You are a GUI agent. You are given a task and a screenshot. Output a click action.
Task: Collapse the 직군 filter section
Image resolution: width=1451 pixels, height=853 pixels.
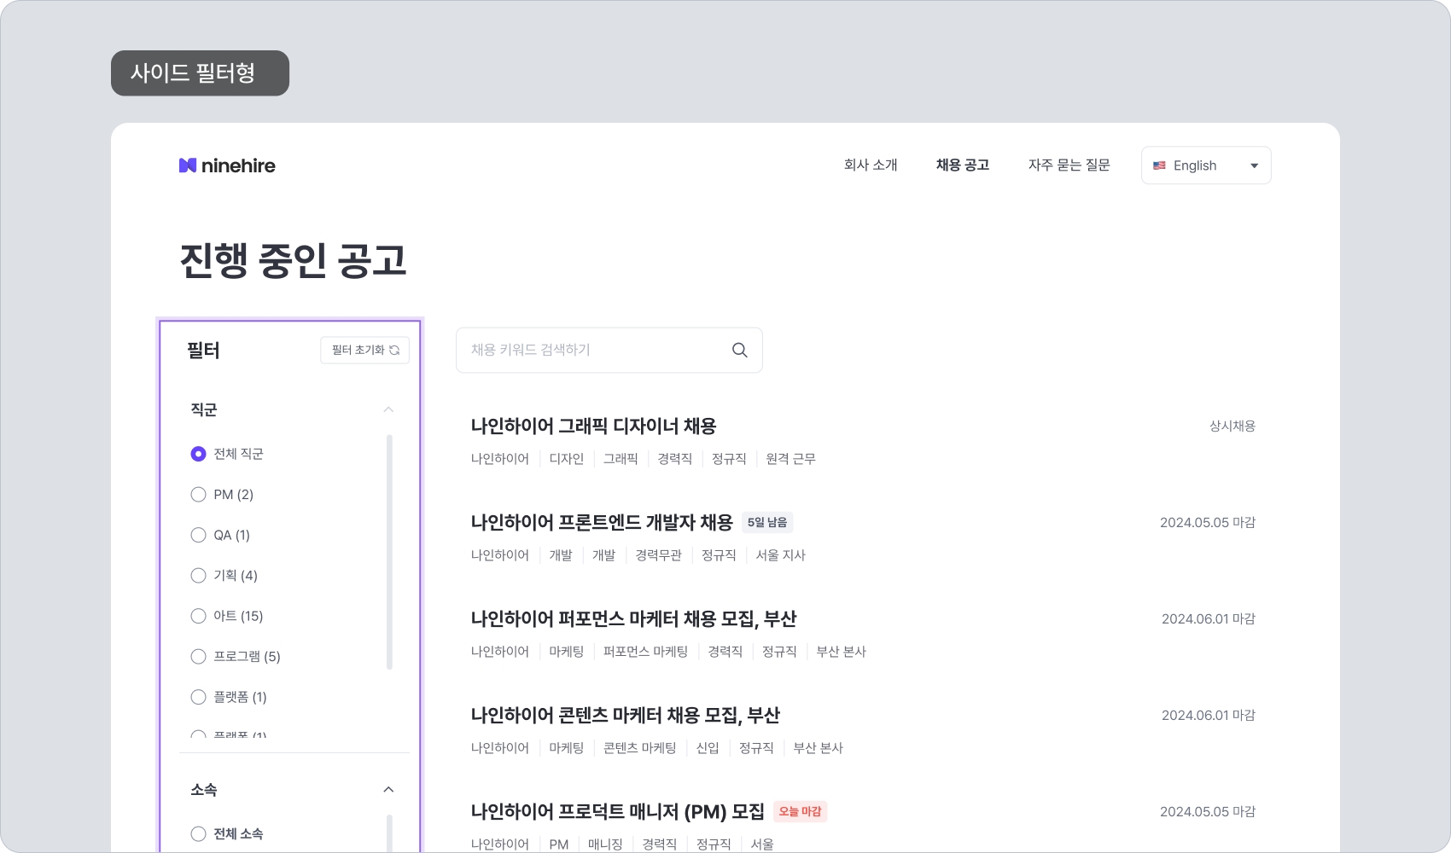[x=388, y=410]
